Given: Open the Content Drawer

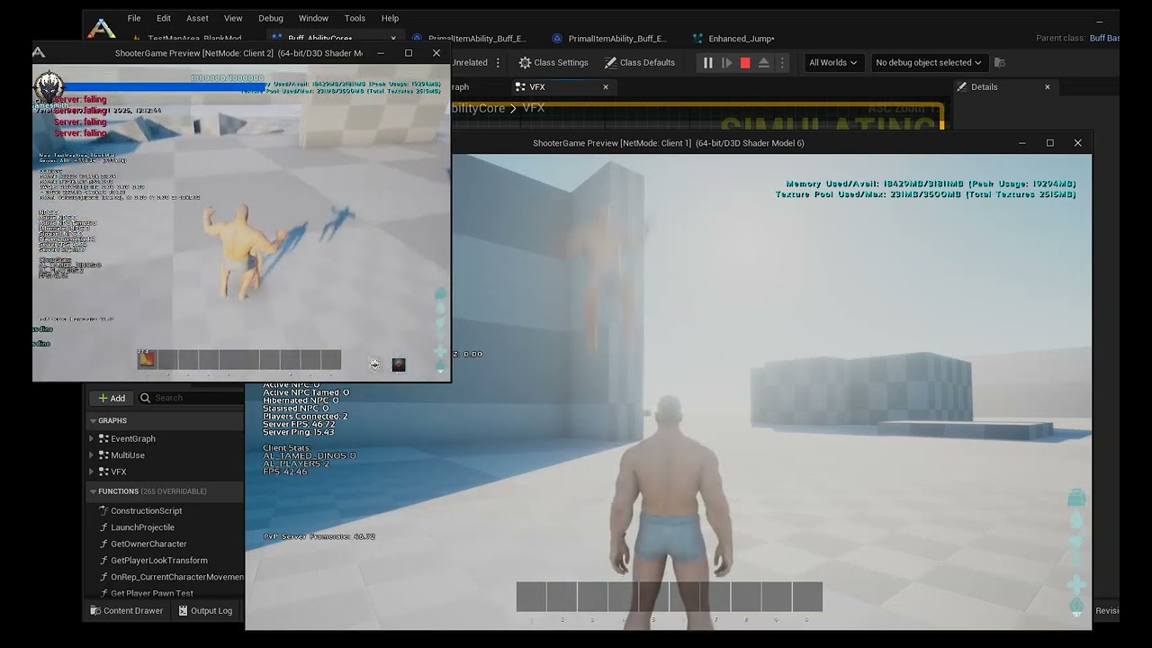Looking at the screenshot, I should click(x=127, y=611).
